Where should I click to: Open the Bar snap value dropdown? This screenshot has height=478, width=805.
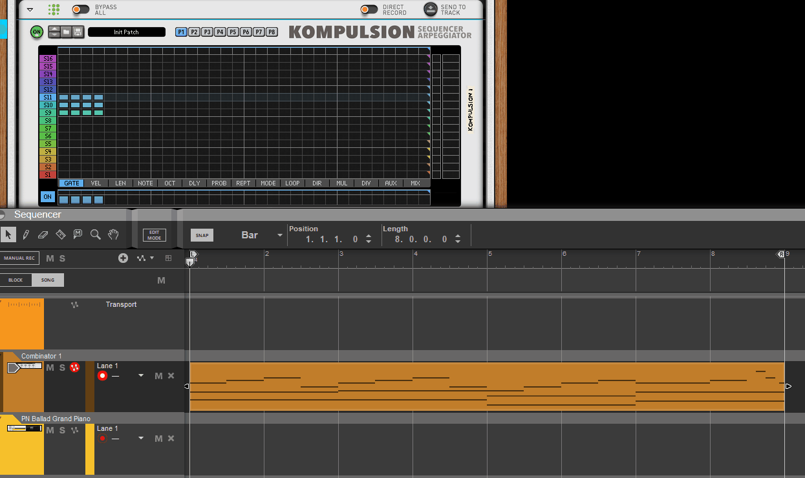coord(280,235)
